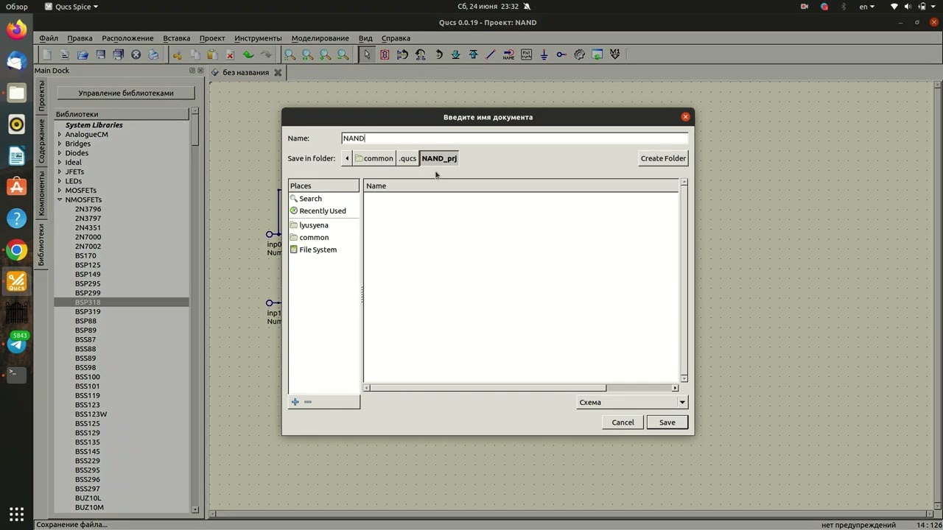Expand the Ideal library node
943x530 pixels.
pyautogui.click(x=60, y=163)
